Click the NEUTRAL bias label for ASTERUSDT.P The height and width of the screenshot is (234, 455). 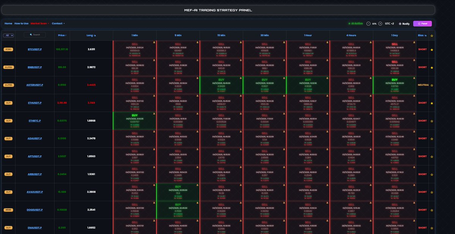[423, 85]
